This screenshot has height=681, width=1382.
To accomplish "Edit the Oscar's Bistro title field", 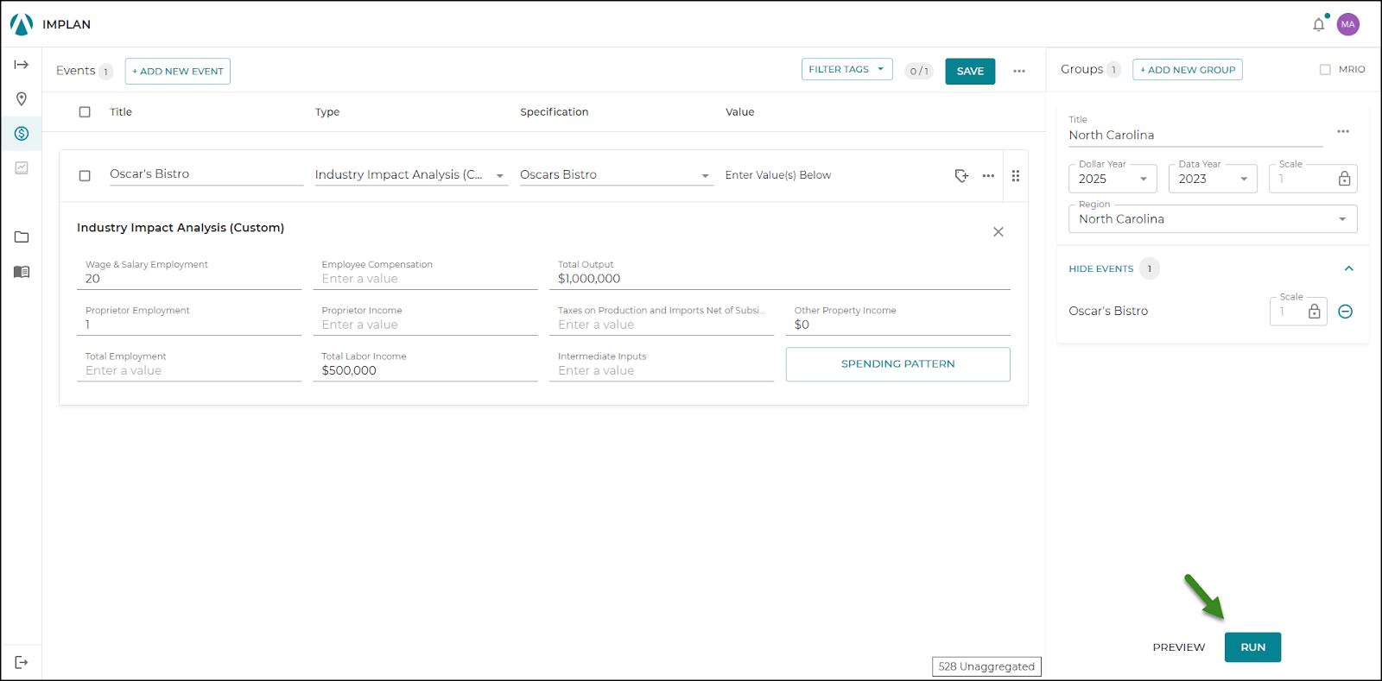I will [206, 174].
